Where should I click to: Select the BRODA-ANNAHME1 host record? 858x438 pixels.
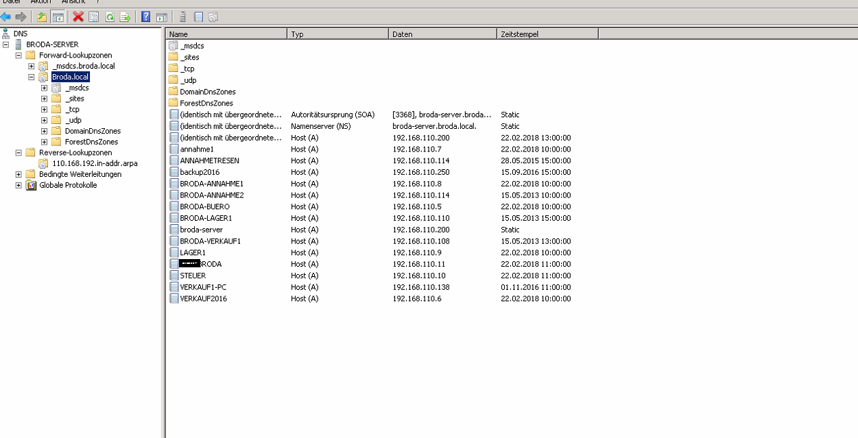pos(211,184)
